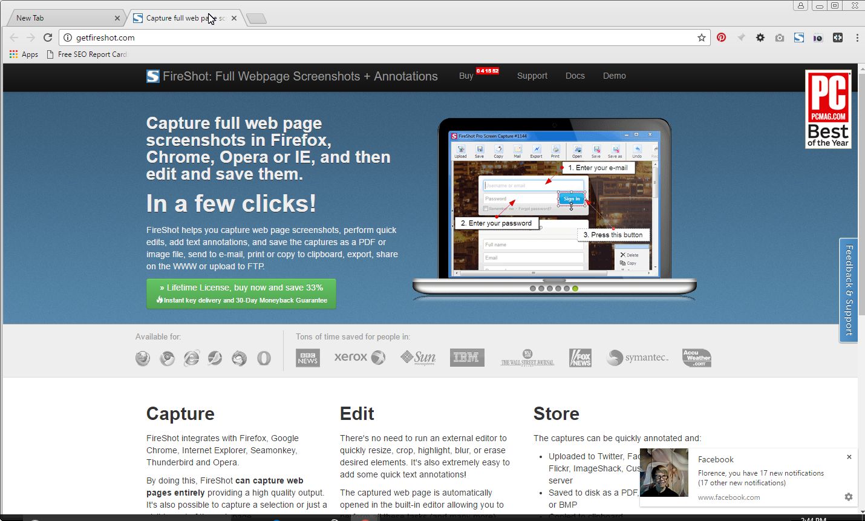
Task: Open the Apps bookmark shortcut
Action: point(24,54)
